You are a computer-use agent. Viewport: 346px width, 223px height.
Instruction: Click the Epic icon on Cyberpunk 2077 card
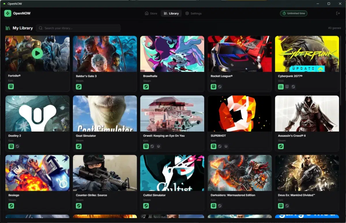coord(287,87)
